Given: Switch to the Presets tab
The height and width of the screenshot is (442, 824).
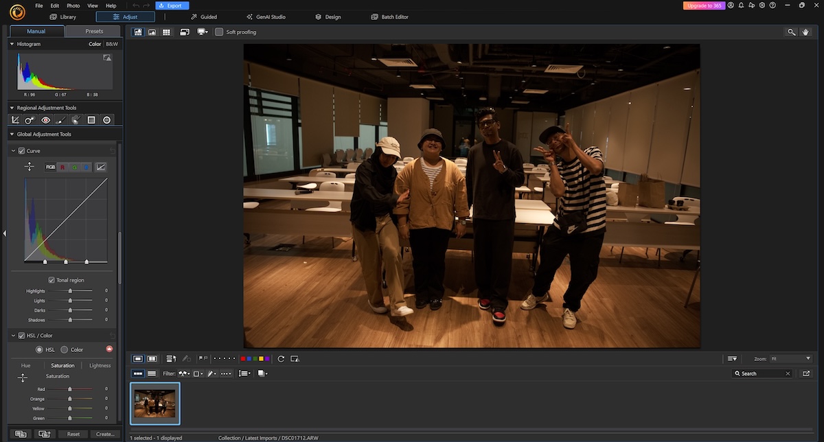Looking at the screenshot, I should [93, 31].
